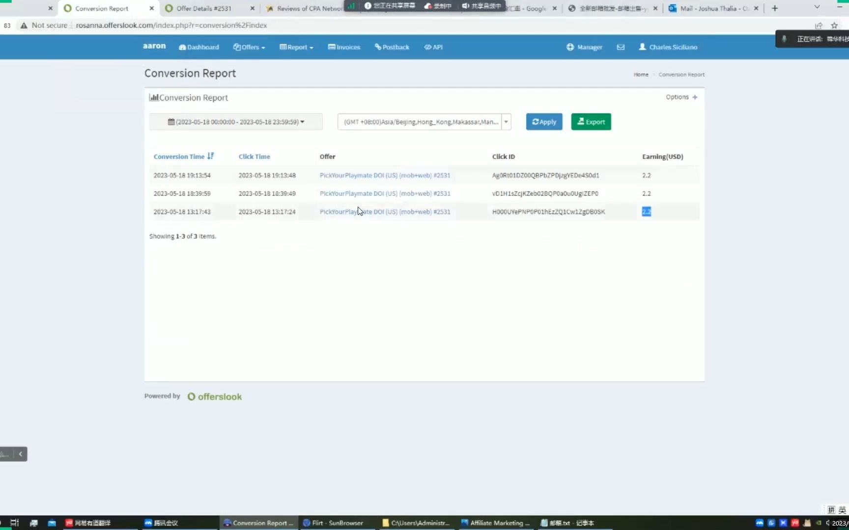Expand the Offers dropdown menu

pyautogui.click(x=249, y=47)
